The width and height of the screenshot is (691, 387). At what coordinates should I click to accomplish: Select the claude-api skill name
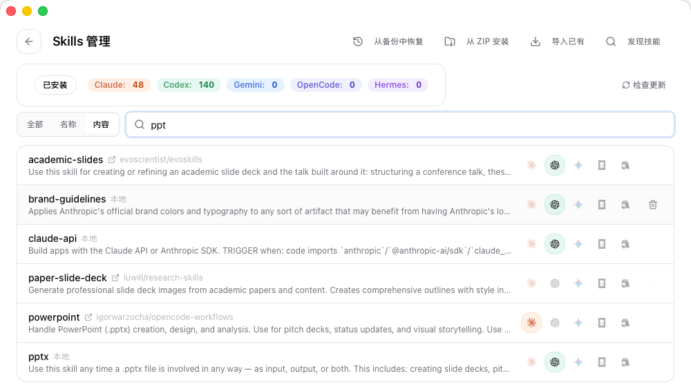pos(53,238)
